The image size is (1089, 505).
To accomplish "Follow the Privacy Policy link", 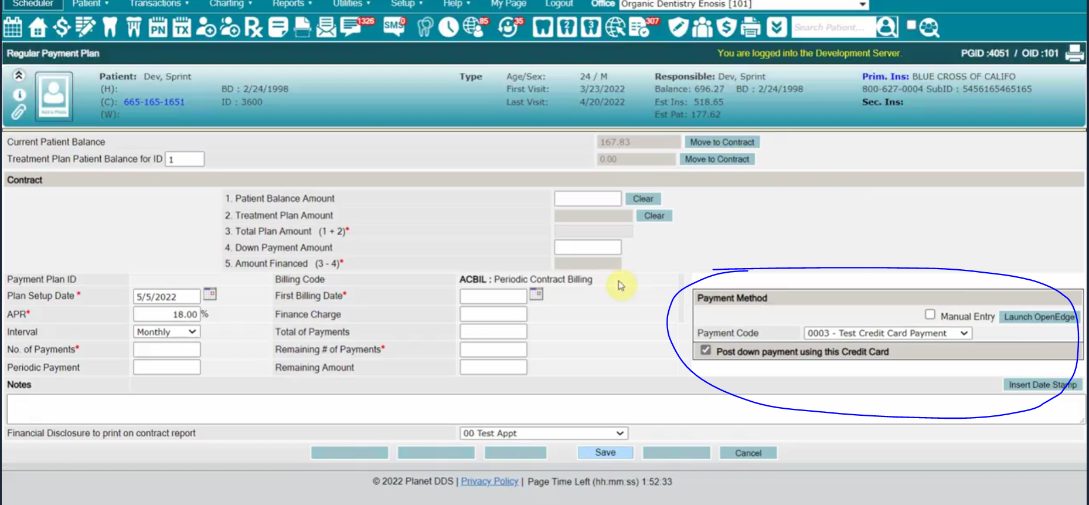I will click(489, 481).
